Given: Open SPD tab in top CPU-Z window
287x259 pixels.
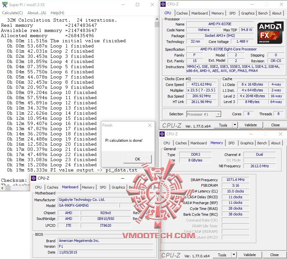Looking at the screenshot, I should click(232, 13).
